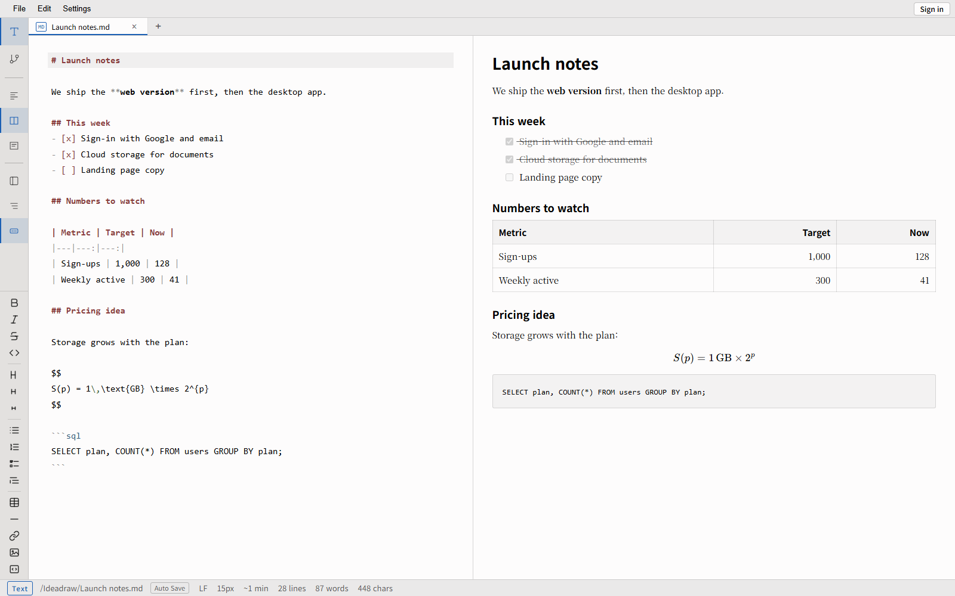Click the Launch notes preview title
The height and width of the screenshot is (596, 955).
(x=545, y=64)
